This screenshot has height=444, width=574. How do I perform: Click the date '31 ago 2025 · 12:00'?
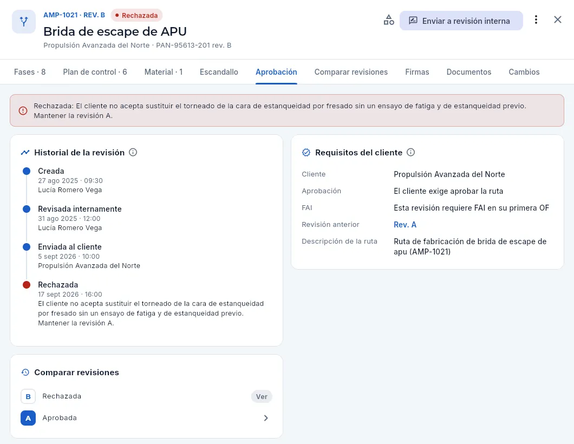[x=69, y=219]
